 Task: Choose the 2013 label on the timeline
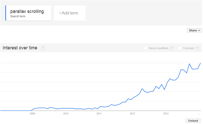(166, 113)
